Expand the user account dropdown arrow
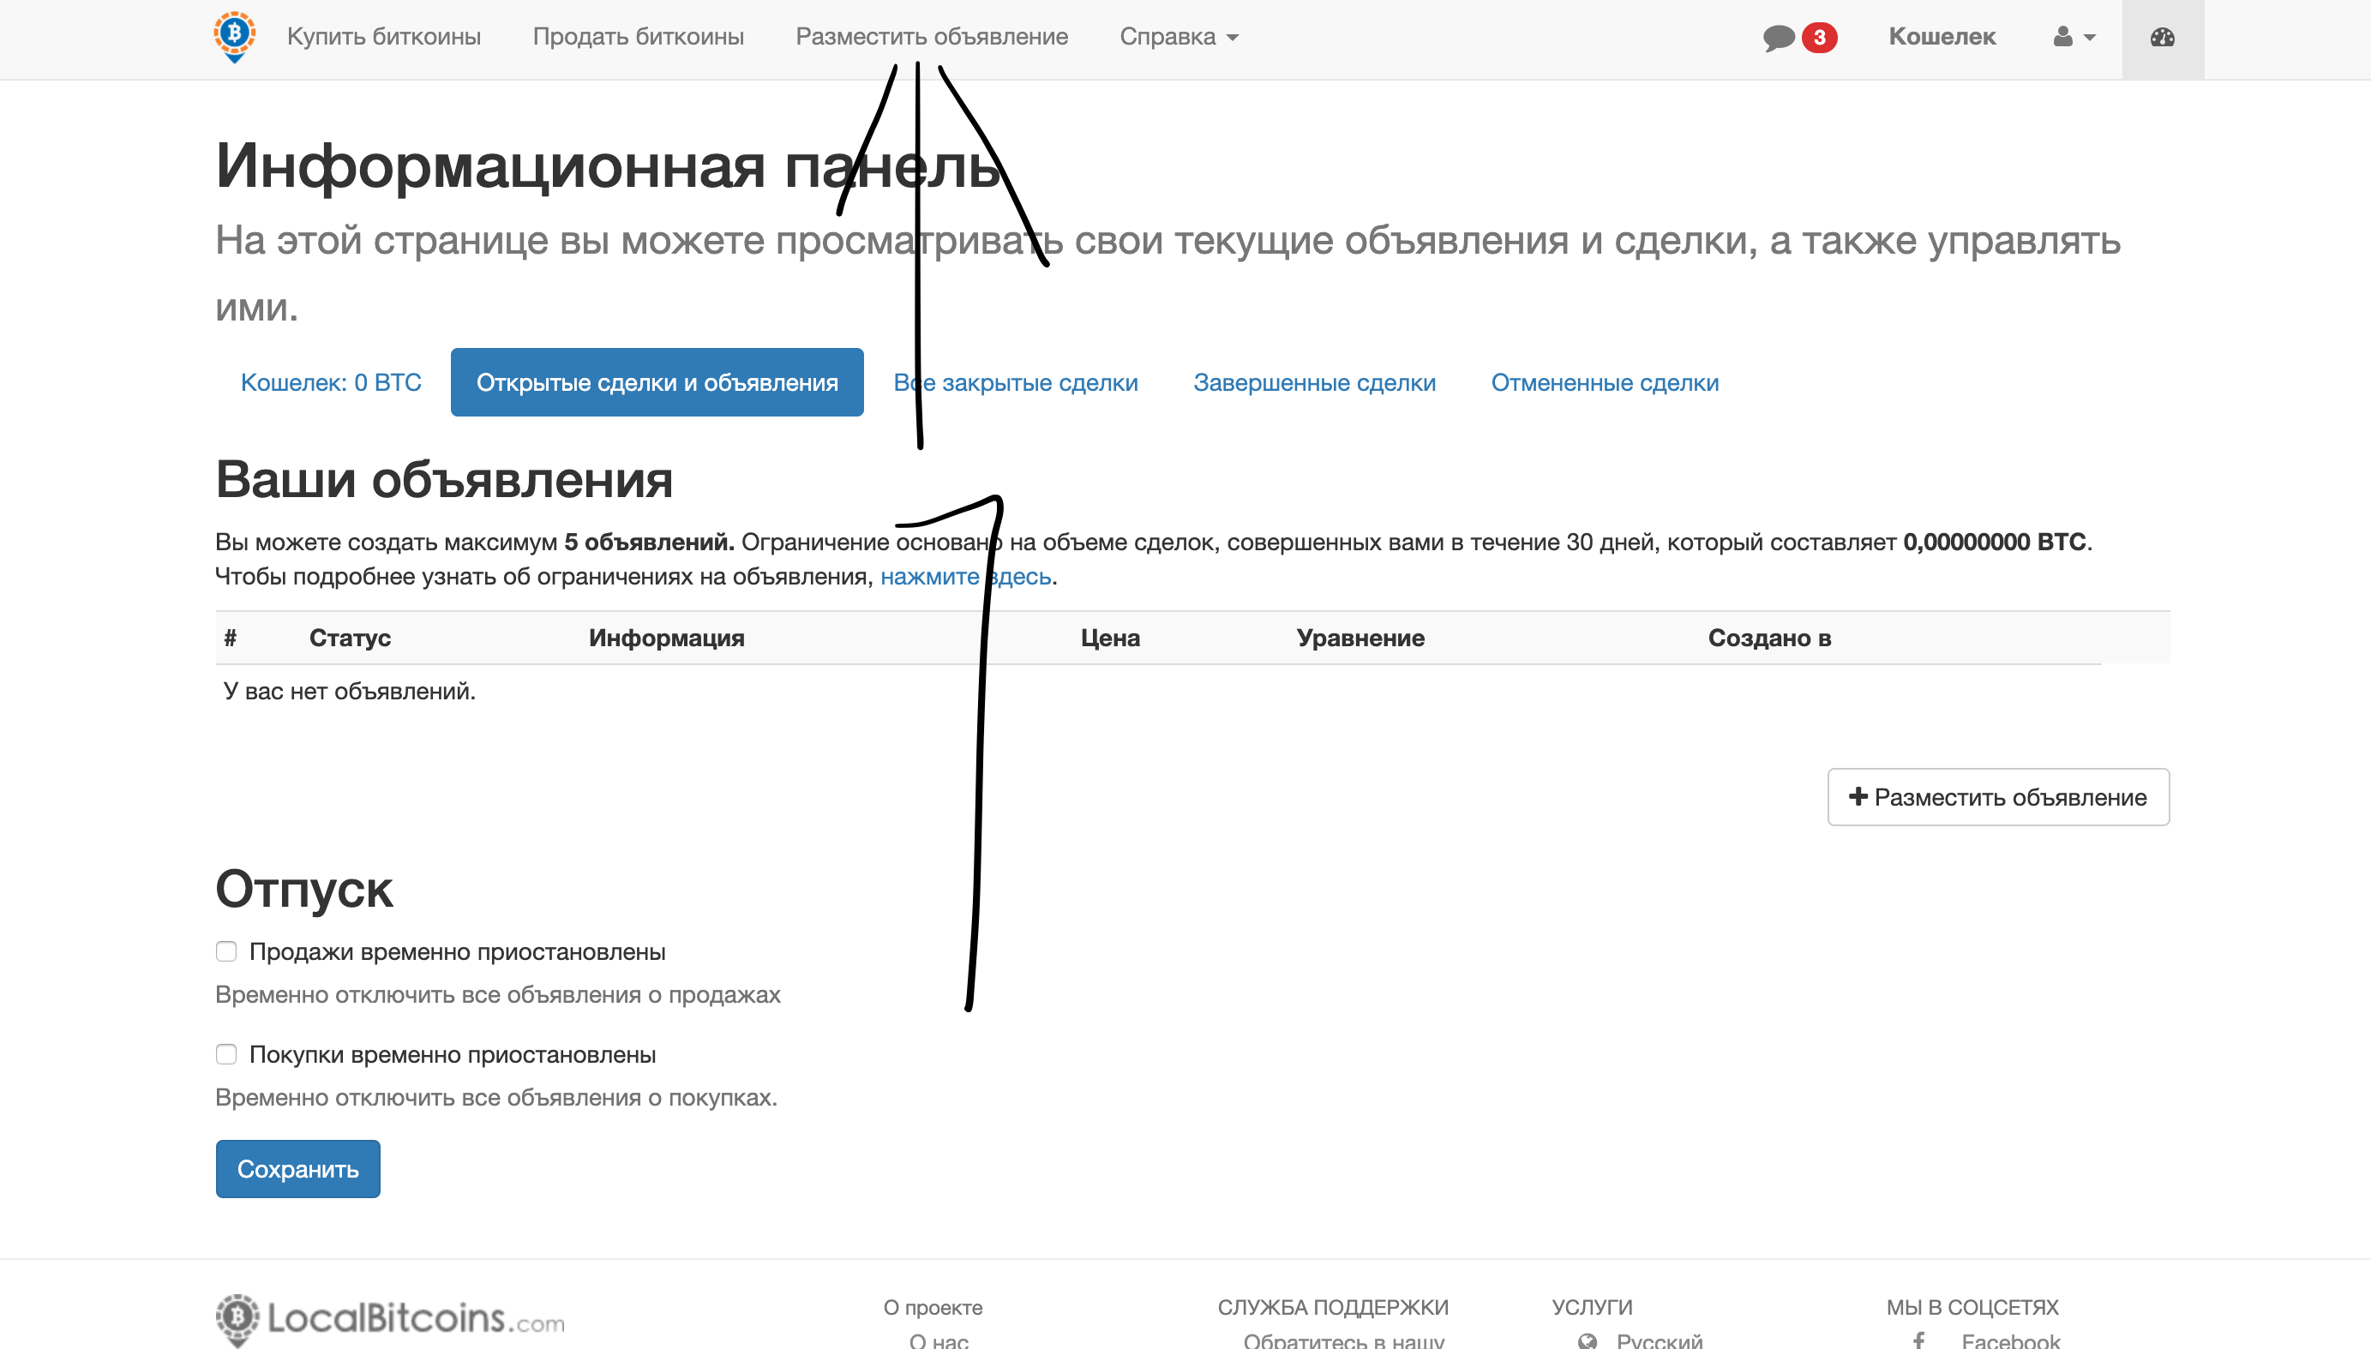This screenshot has height=1349, width=2371. 2089,38
